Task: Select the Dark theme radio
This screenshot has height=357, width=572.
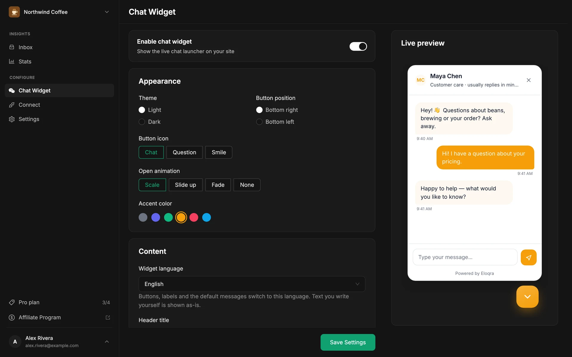Action: [x=142, y=122]
